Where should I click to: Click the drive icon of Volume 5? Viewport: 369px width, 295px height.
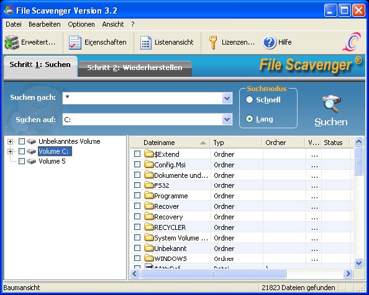point(31,161)
